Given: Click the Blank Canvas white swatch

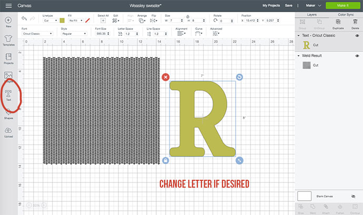Looking at the screenshot, I should click(304, 196).
